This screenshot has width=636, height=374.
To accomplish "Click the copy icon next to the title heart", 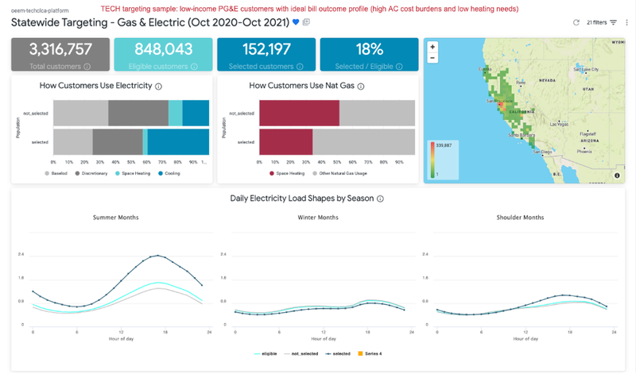I will pos(307,22).
